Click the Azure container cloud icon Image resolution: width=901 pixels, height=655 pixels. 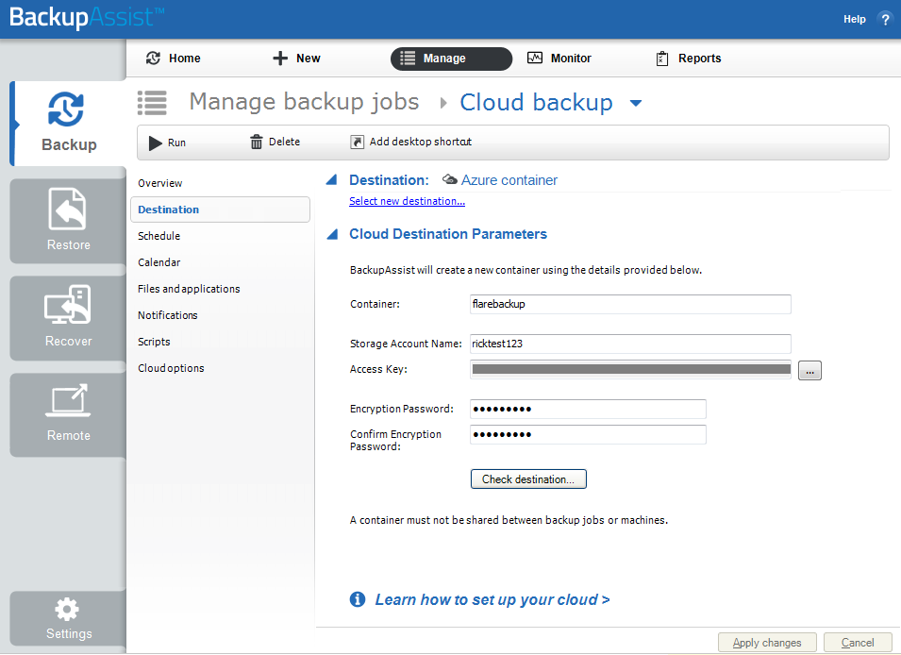[450, 180]
